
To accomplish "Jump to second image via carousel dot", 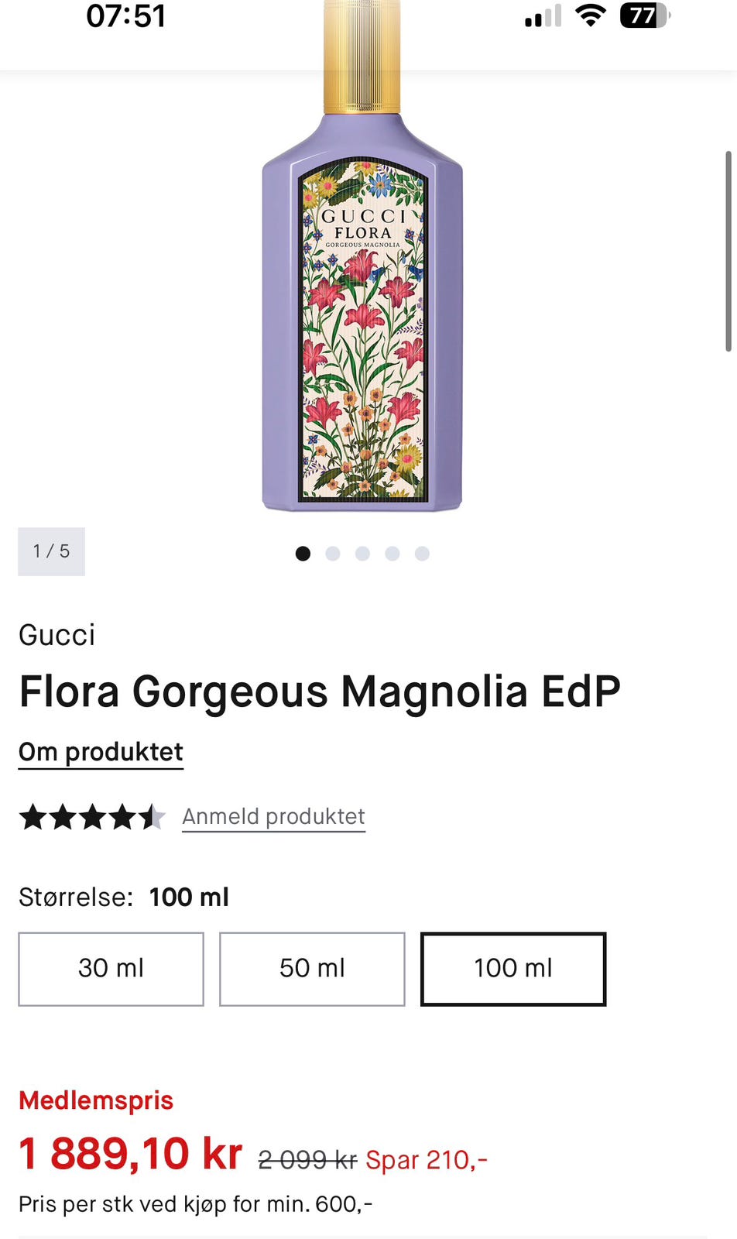I will pyautogui.click(x=333, y=554).
